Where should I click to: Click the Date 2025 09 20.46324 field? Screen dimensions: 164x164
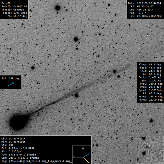click(145, 3)
